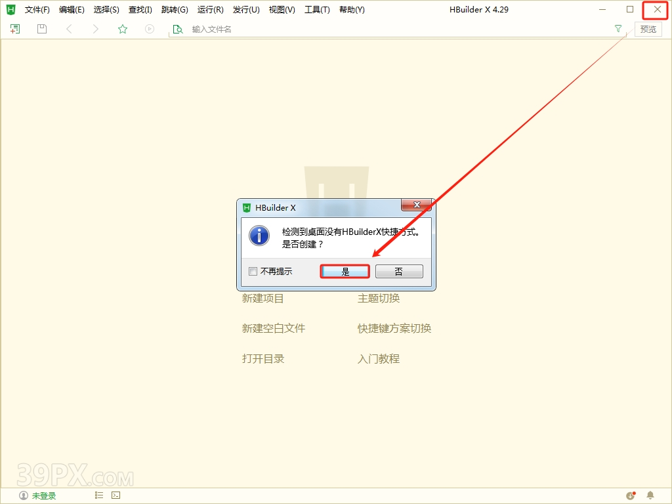Click the user avatar icon in status bar

click(24, 495)
